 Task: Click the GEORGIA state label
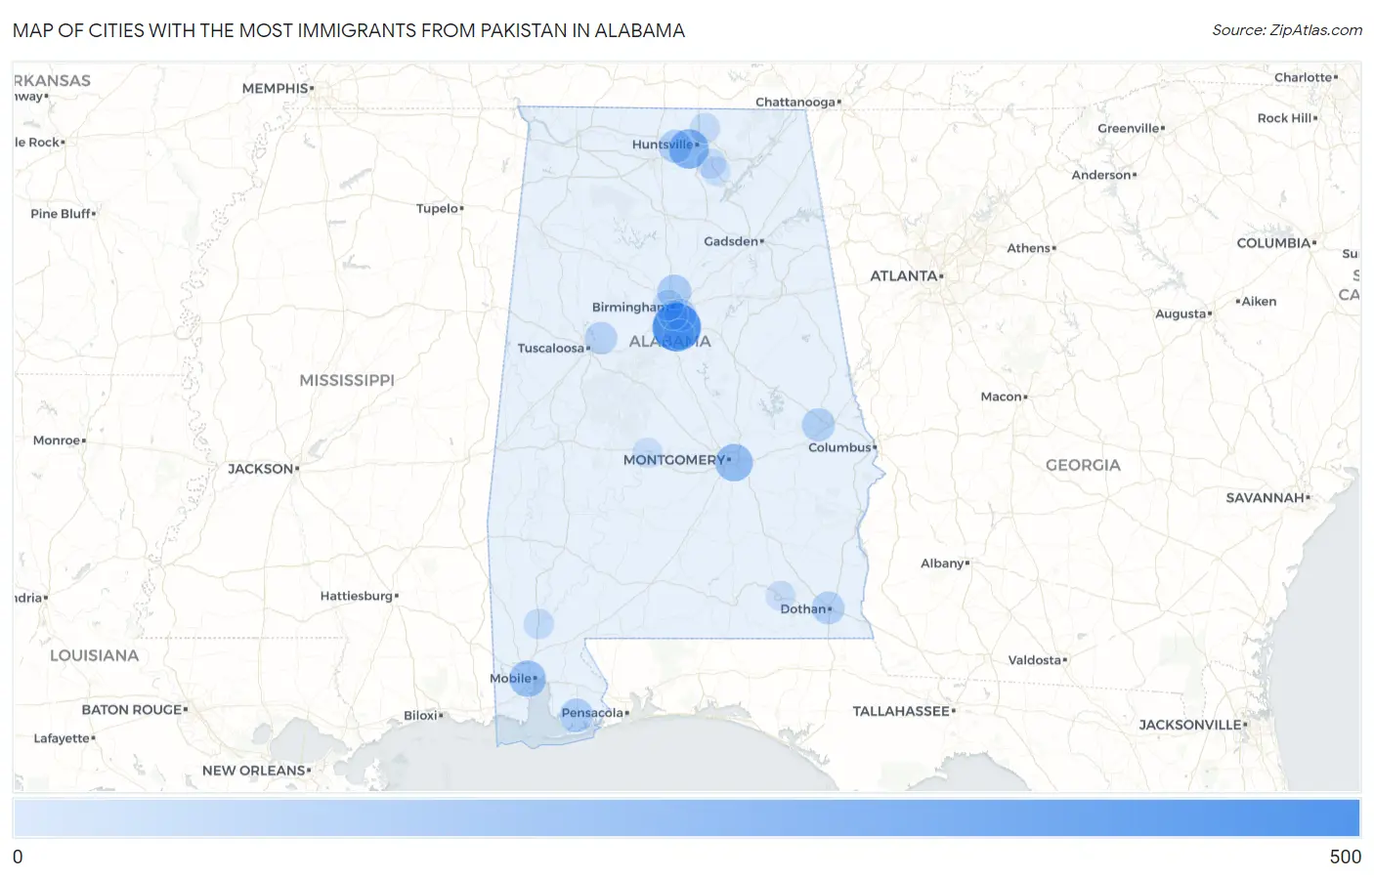tap(1083, 465)
